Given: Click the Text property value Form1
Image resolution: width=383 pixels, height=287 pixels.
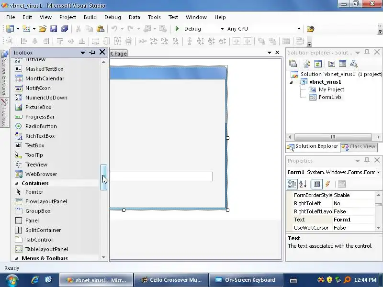Looking at the screenshot, I should tap(342, 220).
